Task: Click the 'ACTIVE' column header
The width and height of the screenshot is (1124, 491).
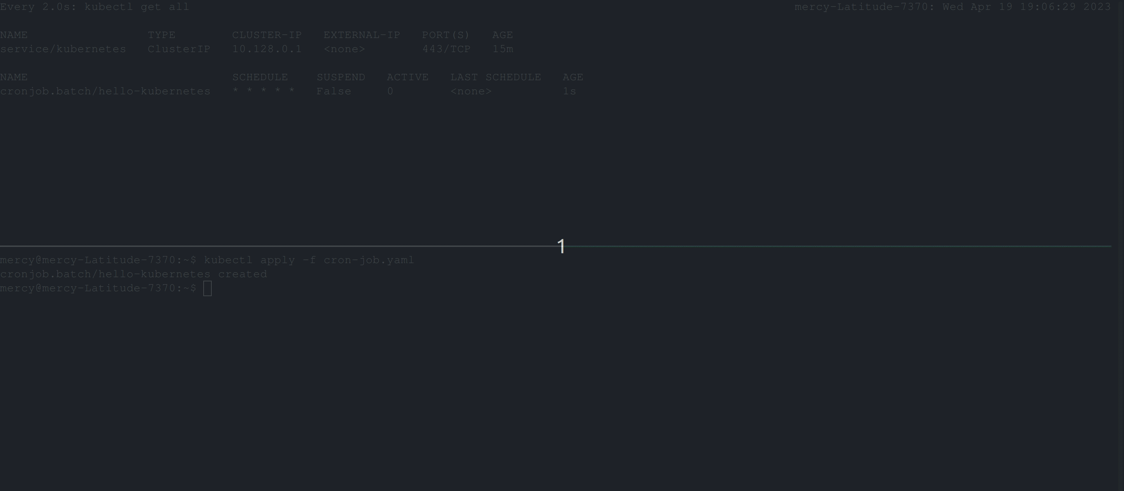Action: coord(408,77)
